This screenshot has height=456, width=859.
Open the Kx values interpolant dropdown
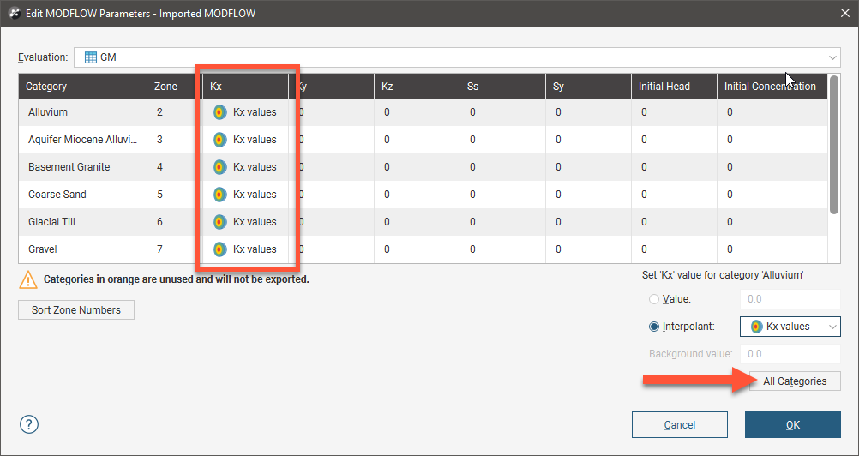click(790, 327)
